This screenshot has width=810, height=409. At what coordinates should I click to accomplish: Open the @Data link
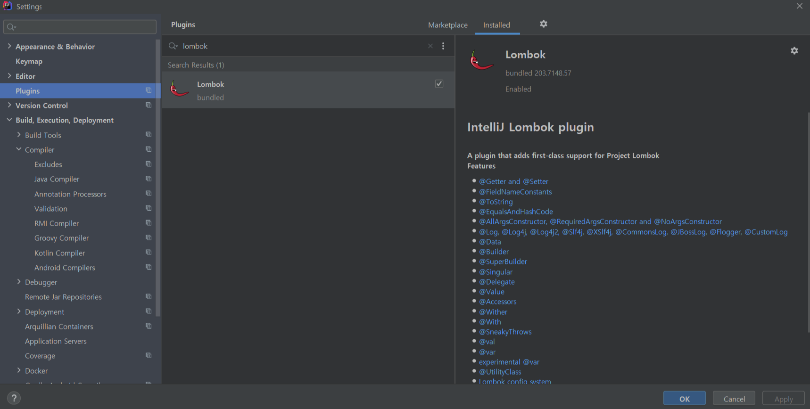490,242
